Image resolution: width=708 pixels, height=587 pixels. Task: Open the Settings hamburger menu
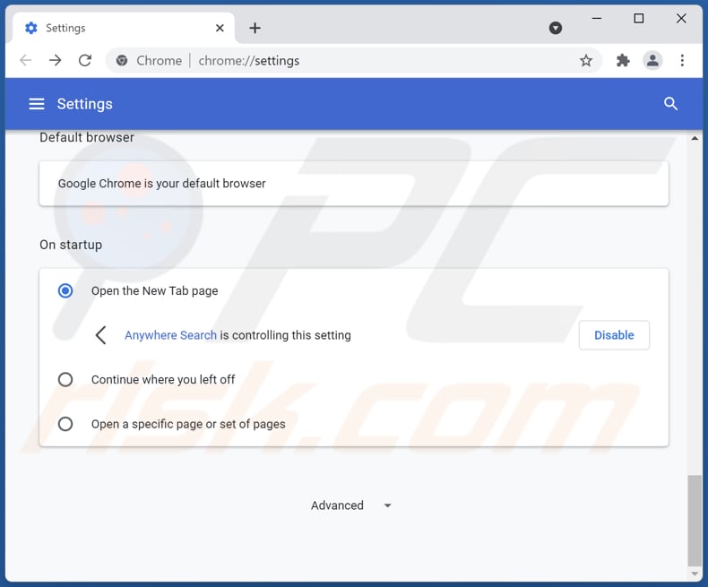point(37,104)
